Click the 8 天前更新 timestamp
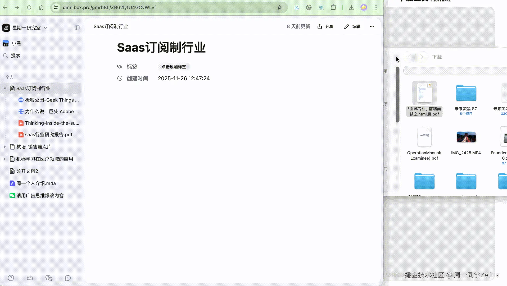Viewport: 507px width, 286px height. point(298,26)
